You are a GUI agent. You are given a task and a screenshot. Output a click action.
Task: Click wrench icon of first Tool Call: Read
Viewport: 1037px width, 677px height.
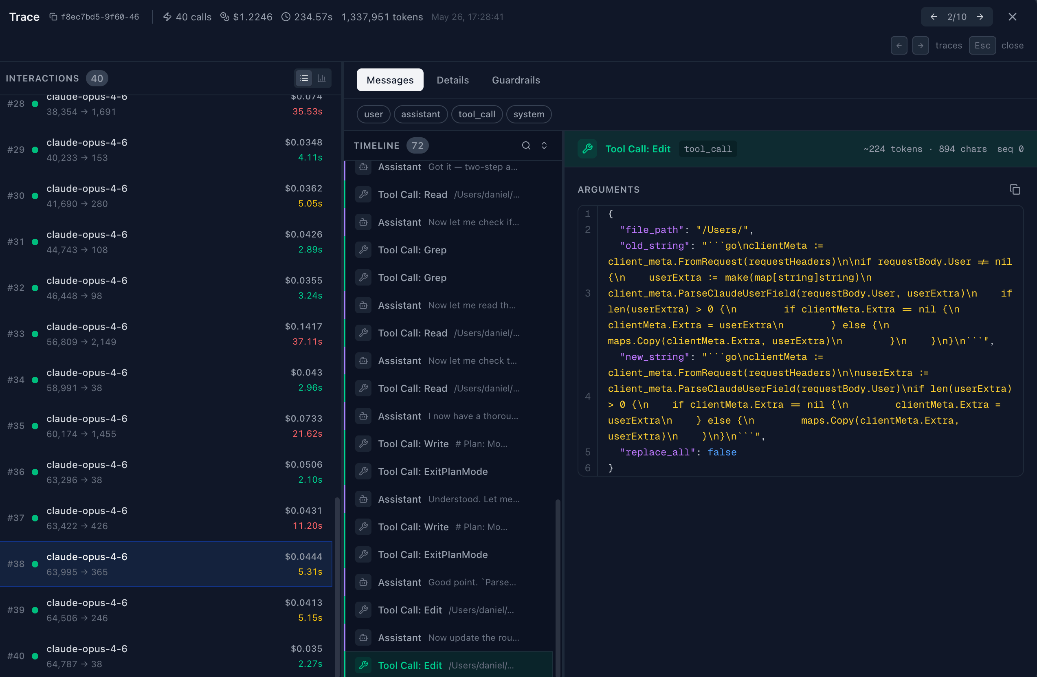(363, 194)
